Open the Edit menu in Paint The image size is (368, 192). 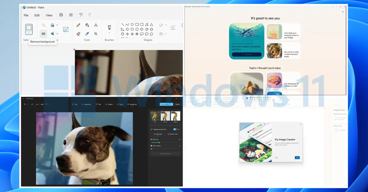(x=37, y=15)
